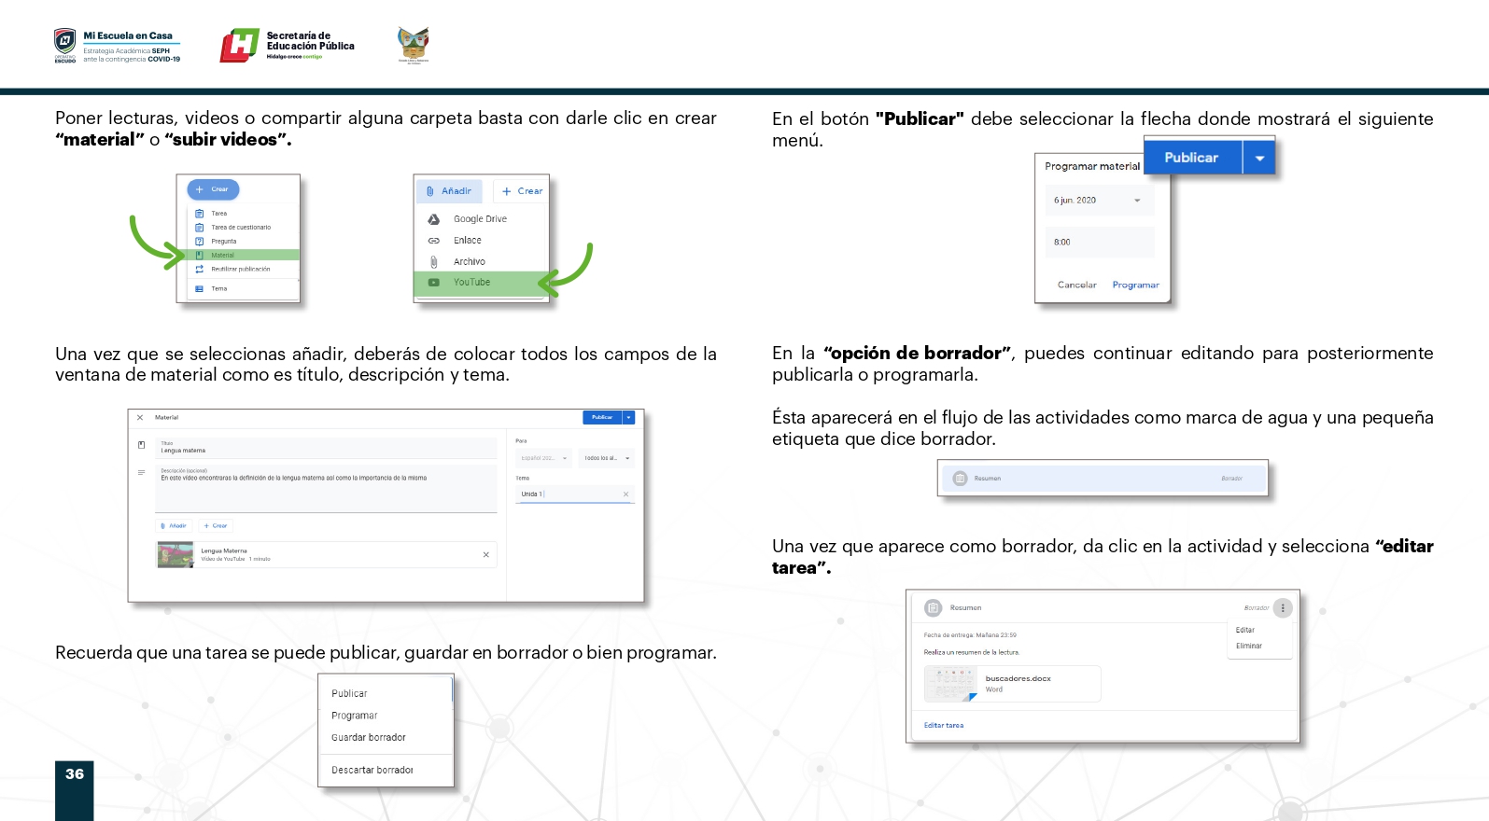This screenshot has height=821, width=1489.
Task: Open the buscadores.docx attachment
Action: 1012,684
